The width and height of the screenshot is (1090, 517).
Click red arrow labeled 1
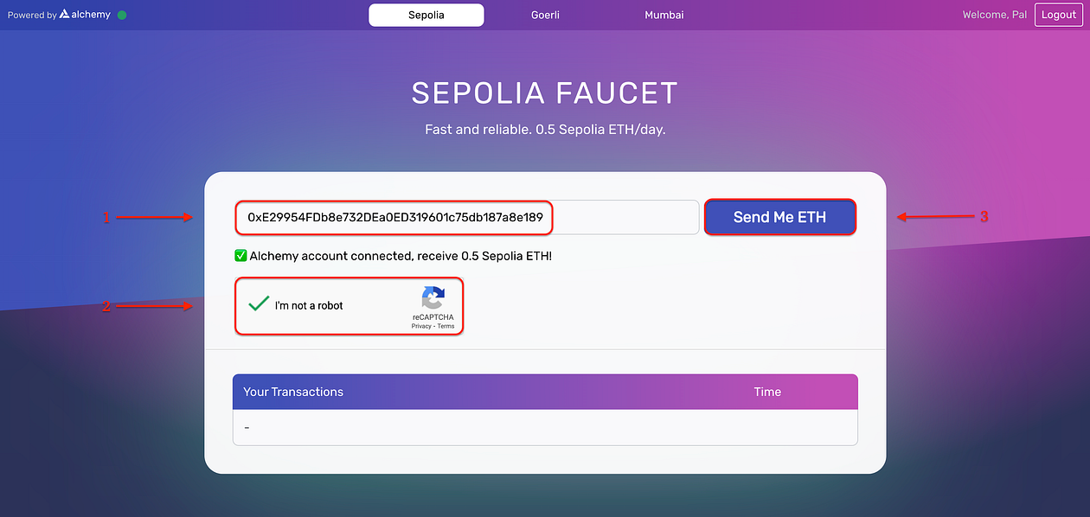point(154,217)
